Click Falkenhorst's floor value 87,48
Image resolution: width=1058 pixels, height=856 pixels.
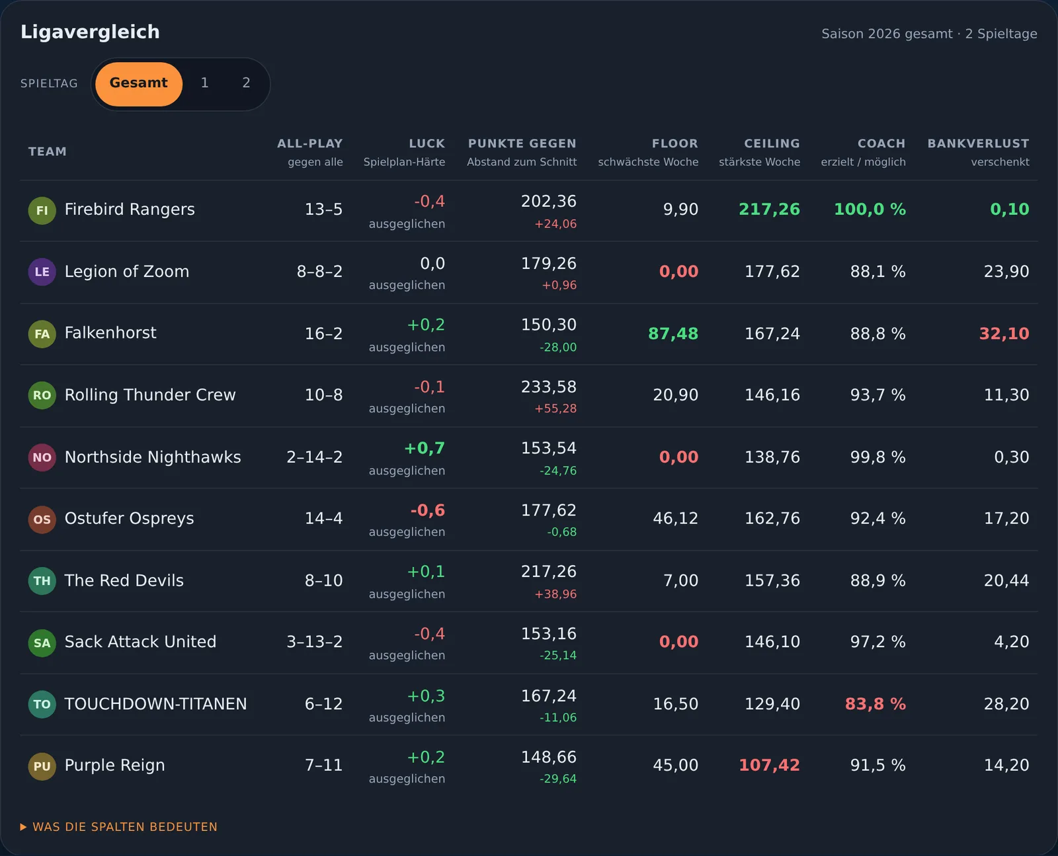tap(673, 334)
